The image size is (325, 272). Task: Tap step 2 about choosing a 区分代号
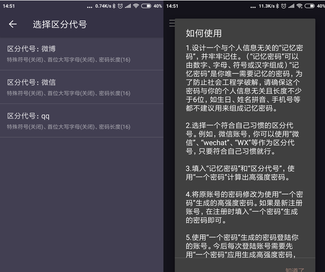point(242,138)
